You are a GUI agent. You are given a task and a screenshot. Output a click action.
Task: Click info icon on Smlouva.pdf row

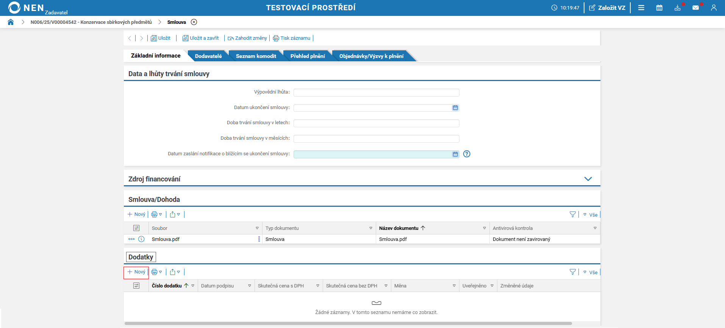pos(141,239)
